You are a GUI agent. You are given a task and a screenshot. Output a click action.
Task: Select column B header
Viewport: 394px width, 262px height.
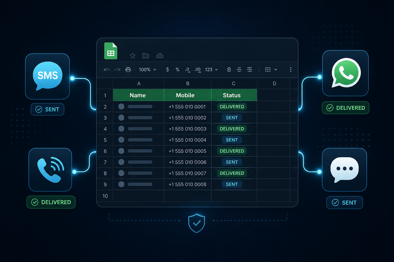point(188,83)
